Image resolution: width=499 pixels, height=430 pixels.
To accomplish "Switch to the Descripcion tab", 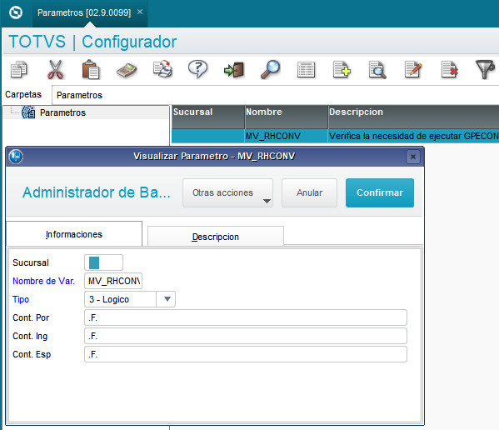I will tap(216, 237).
